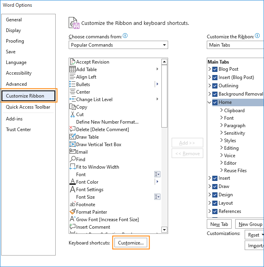Uncheck Insert (Blog Post) checkbox
Image resolution: width=264 pixels, height=267 pixels.
pyautogui.click(x=215, y=77)
